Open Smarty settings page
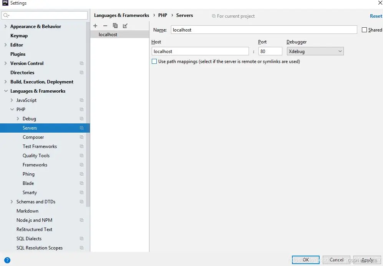 click(30, 193)
